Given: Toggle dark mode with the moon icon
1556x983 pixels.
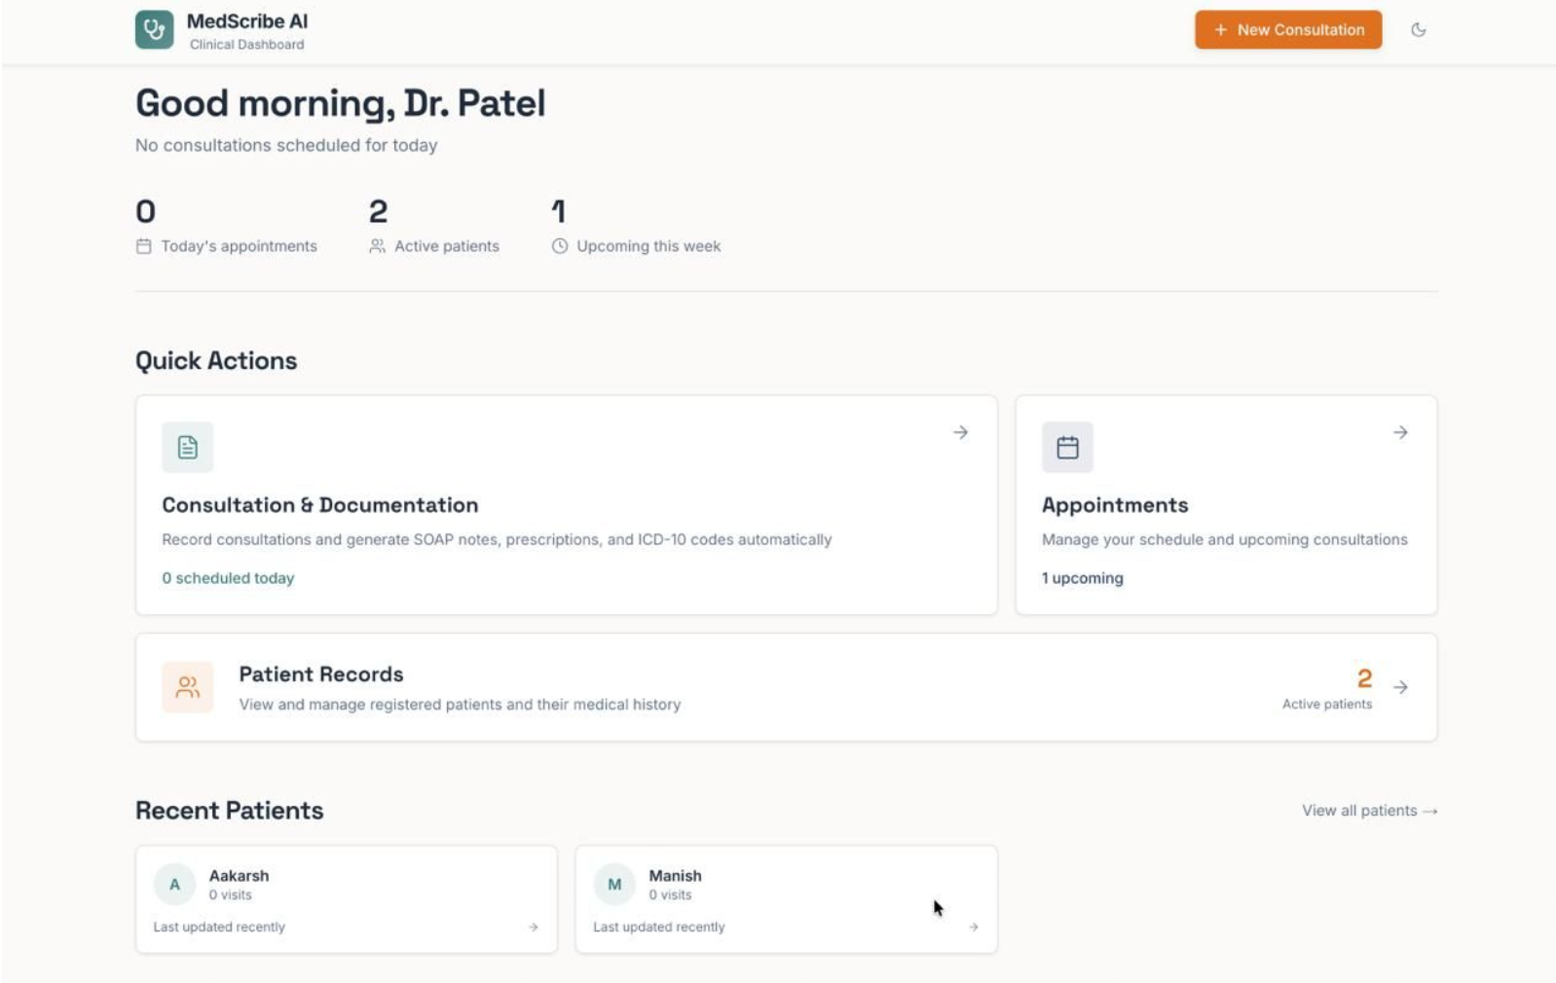Looking at the screenshot, I should point(1418,30).
